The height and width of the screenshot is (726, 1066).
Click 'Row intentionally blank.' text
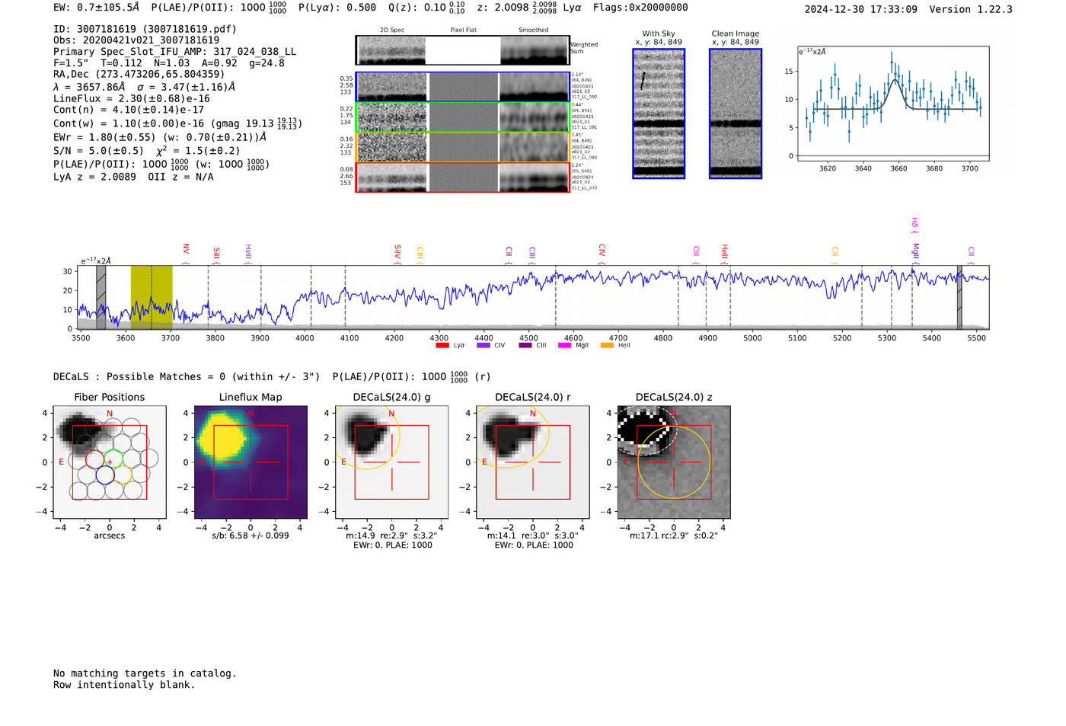124,685
